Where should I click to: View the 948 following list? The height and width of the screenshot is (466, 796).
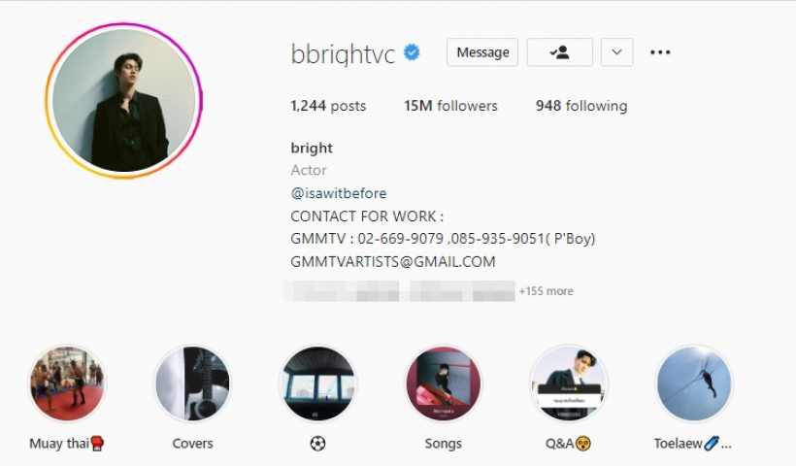[x=581, y=106]
